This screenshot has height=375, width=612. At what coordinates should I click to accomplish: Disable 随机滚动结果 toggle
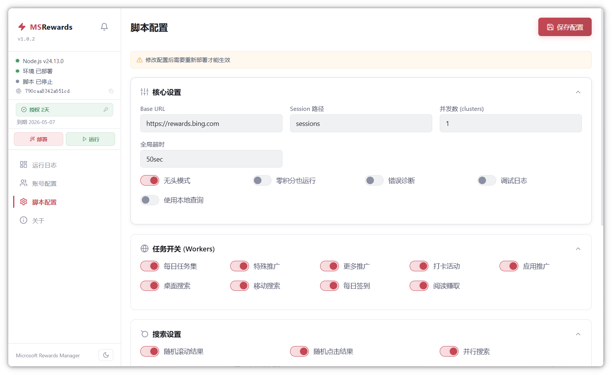[x=150, y=351]
